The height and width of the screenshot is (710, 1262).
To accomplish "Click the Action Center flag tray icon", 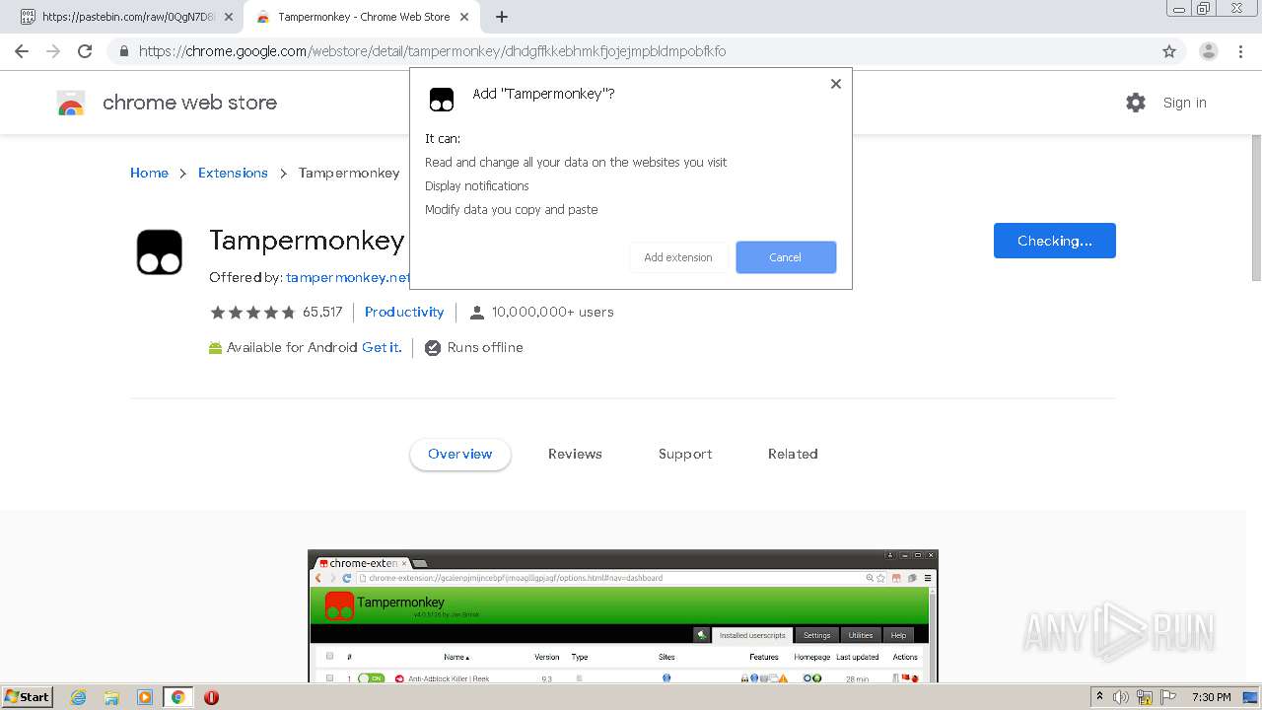I will 1167,697.
